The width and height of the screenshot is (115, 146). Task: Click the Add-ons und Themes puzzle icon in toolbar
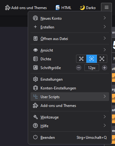coord(8,8)
